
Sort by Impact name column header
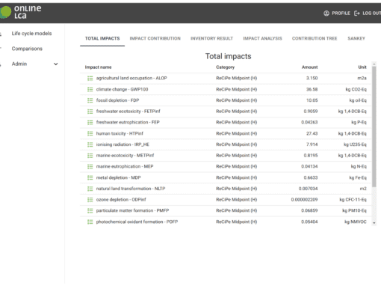pyautogui.click(x=98, y=67)
